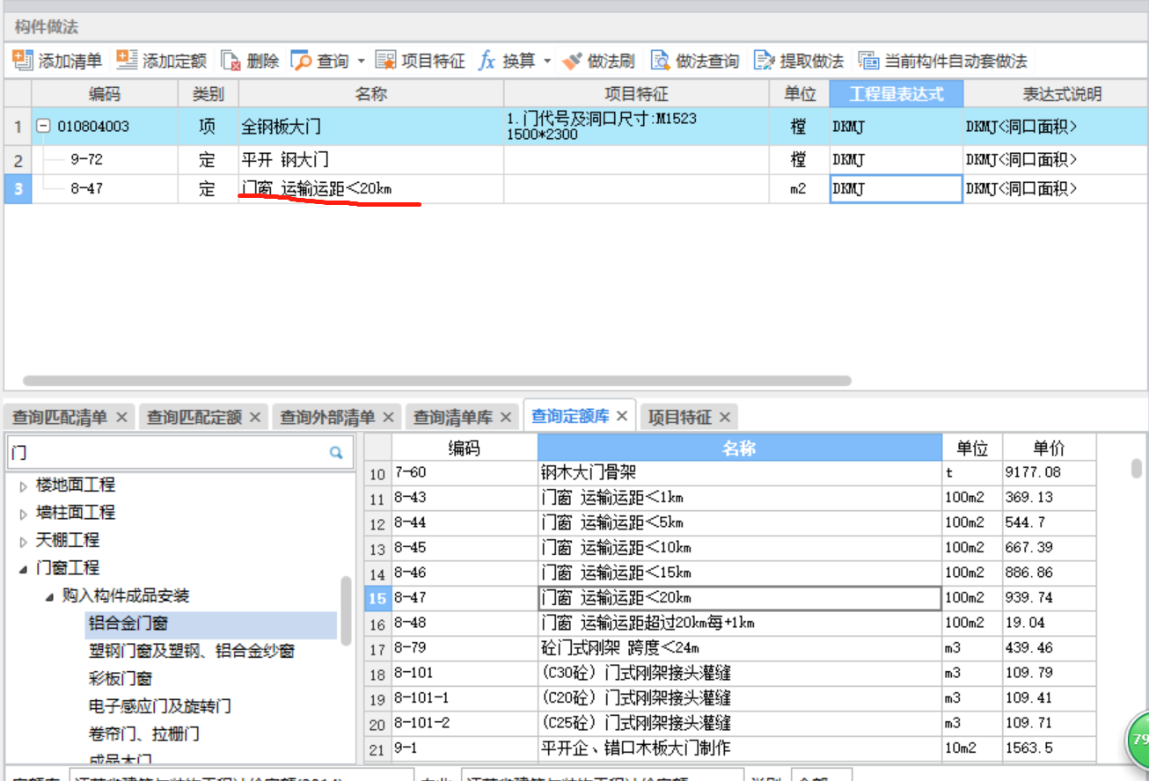Click the 添加定额 toolbar icon
This screenshot has height=781, width=1149.
127,61
